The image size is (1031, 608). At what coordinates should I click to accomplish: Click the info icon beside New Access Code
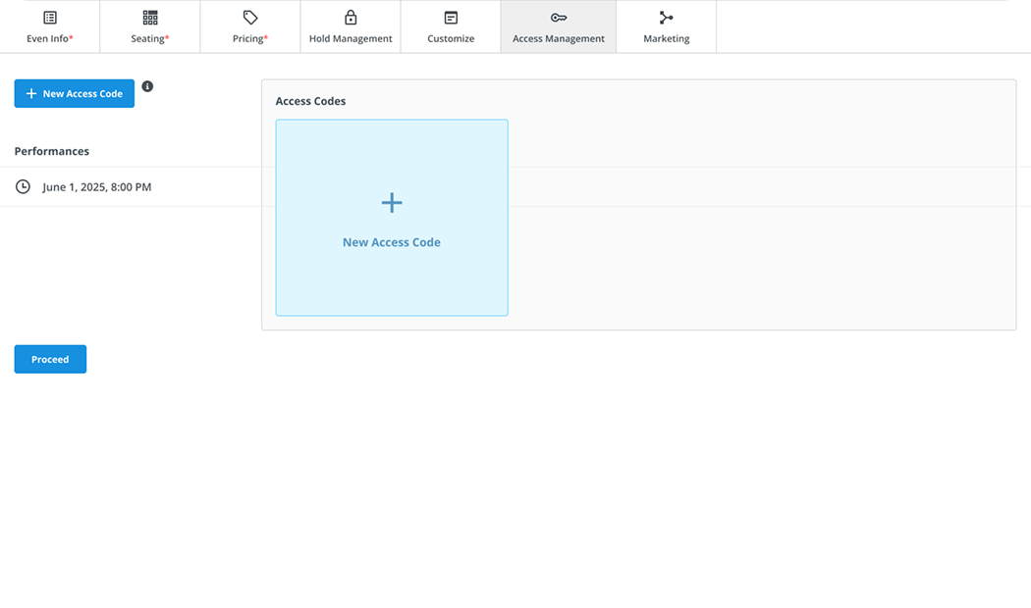[147, 86]
